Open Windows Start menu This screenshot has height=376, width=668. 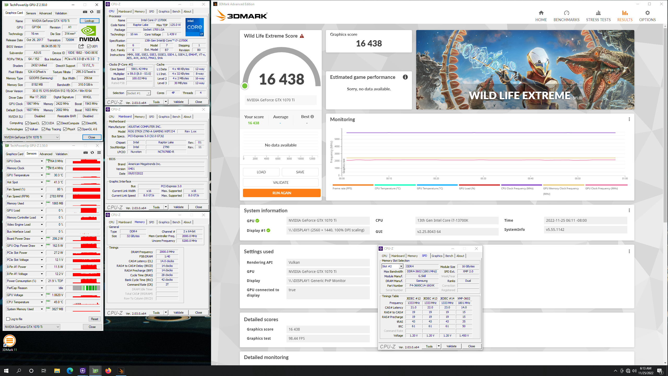(x=6, y=371)
